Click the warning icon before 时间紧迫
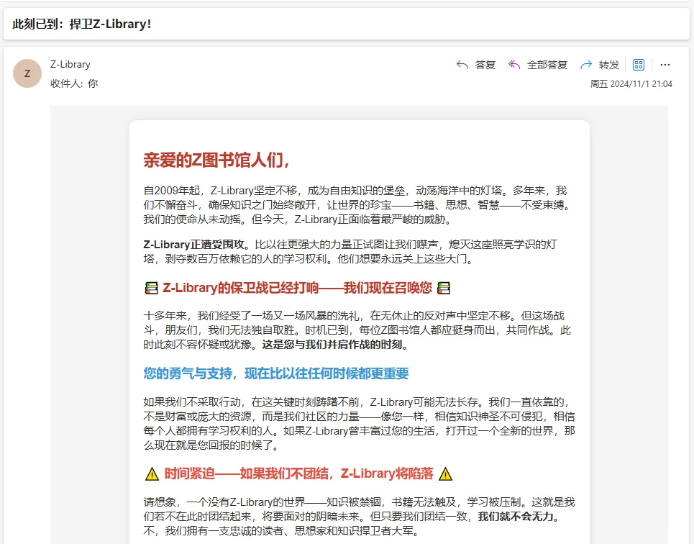Viewport: 694px width, 544px height. (152, 474)
